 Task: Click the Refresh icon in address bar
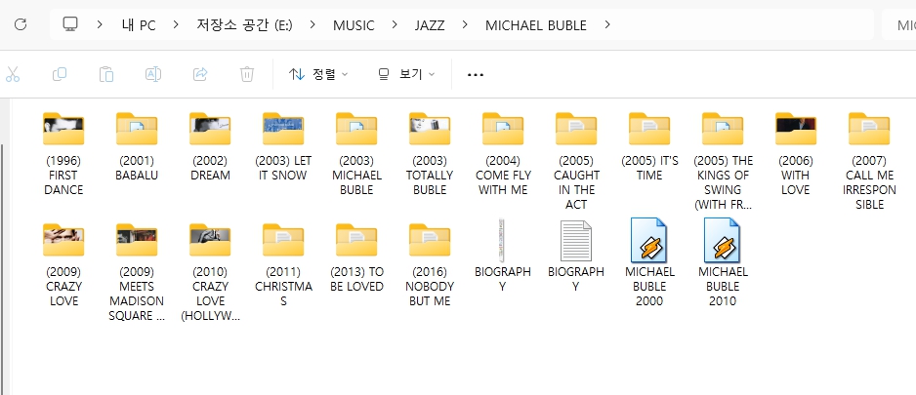[x=21, y=24]
